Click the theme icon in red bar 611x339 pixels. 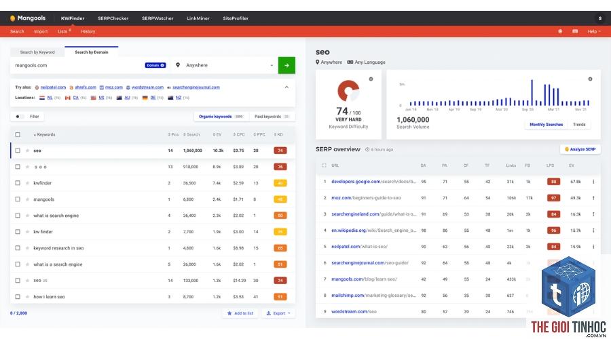(560, 31)
